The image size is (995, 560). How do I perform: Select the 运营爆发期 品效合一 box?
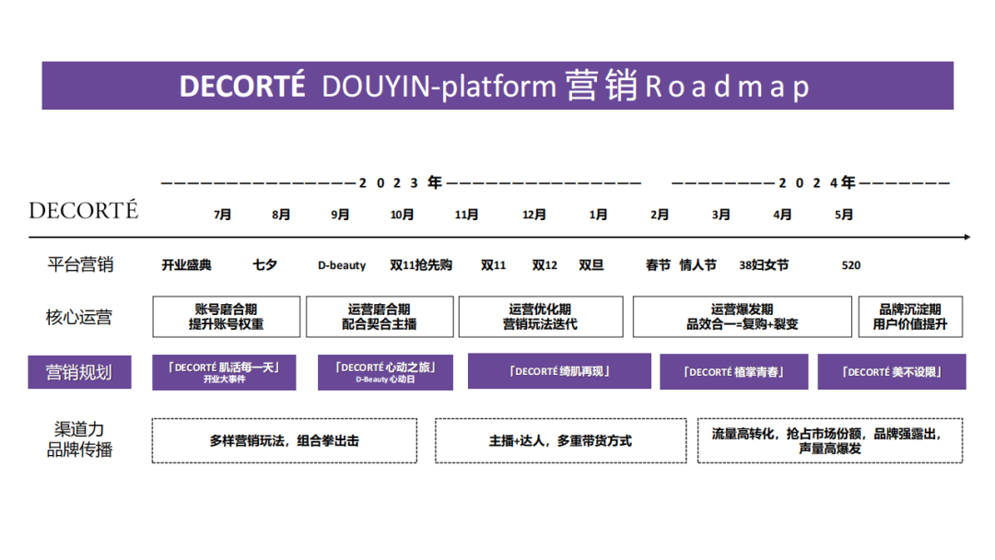tap(742, 317)
